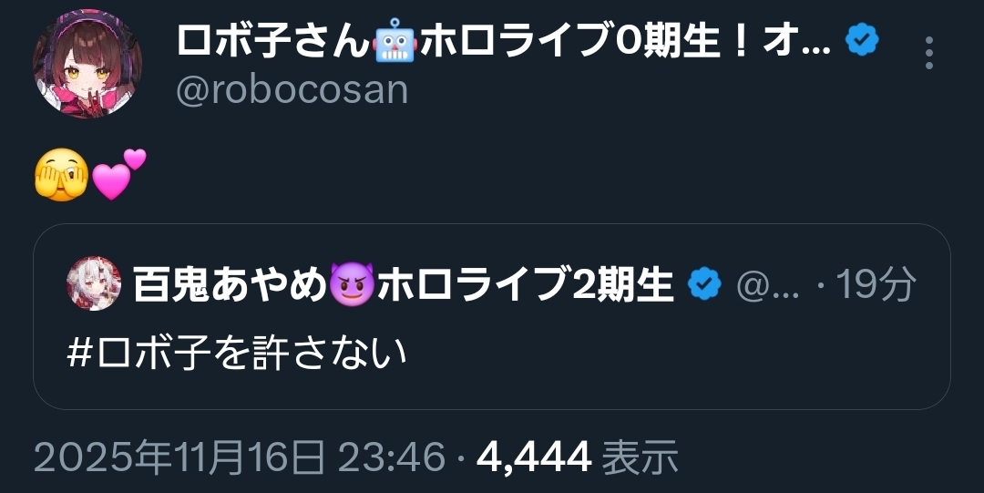The image size is (984, 493).
Task: Open the #ロボ子を許さない hashtag
Action: point(237,353)
